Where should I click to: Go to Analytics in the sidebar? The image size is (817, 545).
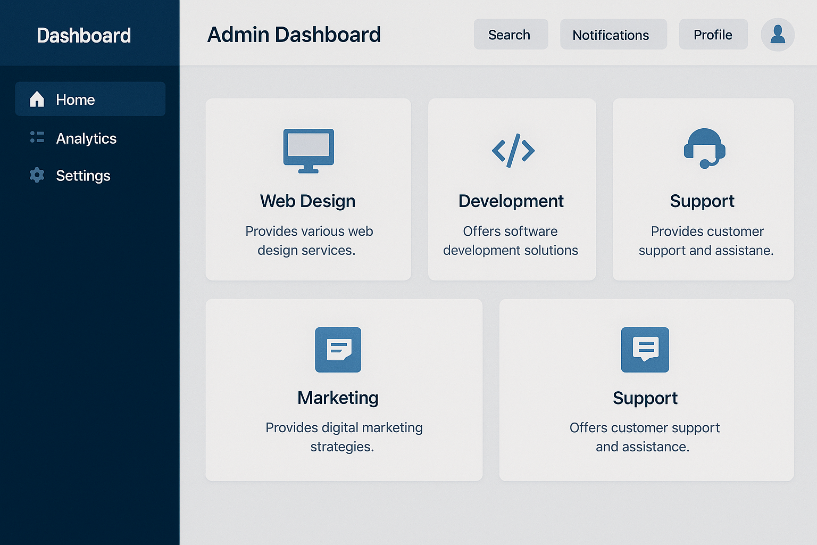pos(86,138)
